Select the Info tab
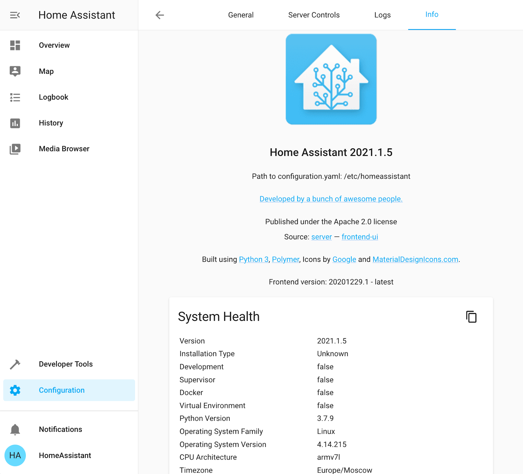523x474 pixels. 432,15
